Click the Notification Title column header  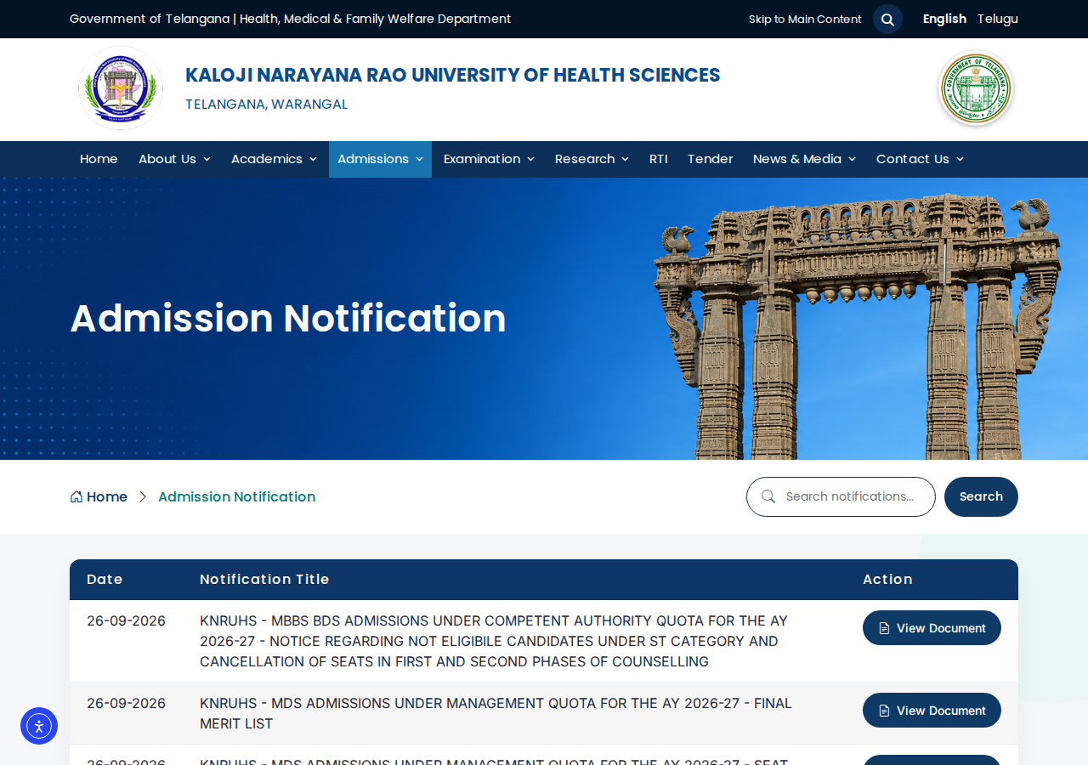tap(264, 579)
